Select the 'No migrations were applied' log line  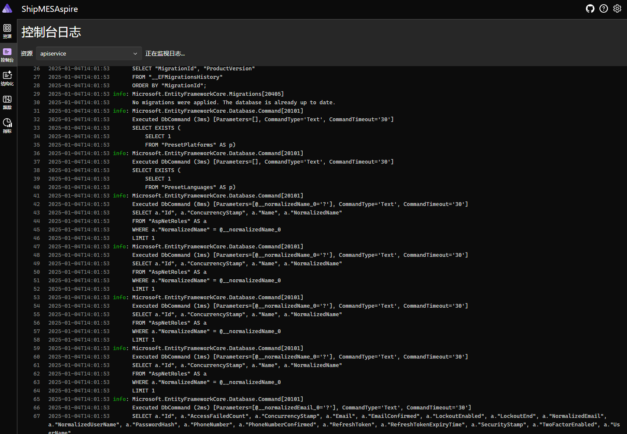pyautogui.click(x=234, y=103)
